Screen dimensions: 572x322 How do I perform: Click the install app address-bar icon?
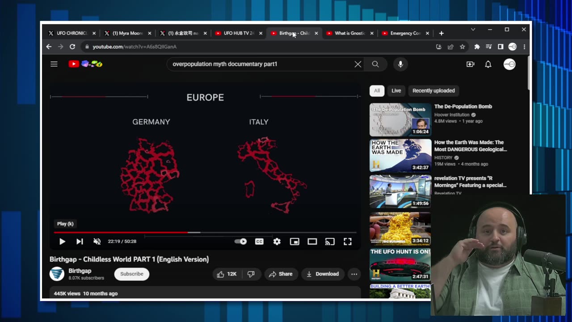click(x=439, y=47)
